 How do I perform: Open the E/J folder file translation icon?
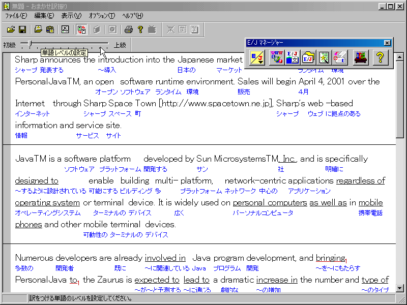coord(308,57)
